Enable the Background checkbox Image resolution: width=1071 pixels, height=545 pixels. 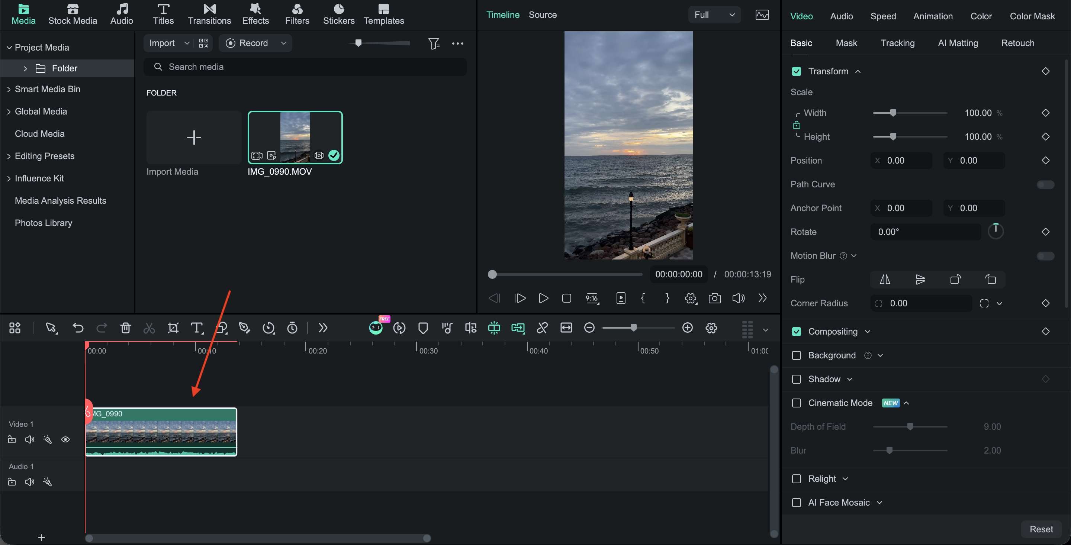(796, 355)
